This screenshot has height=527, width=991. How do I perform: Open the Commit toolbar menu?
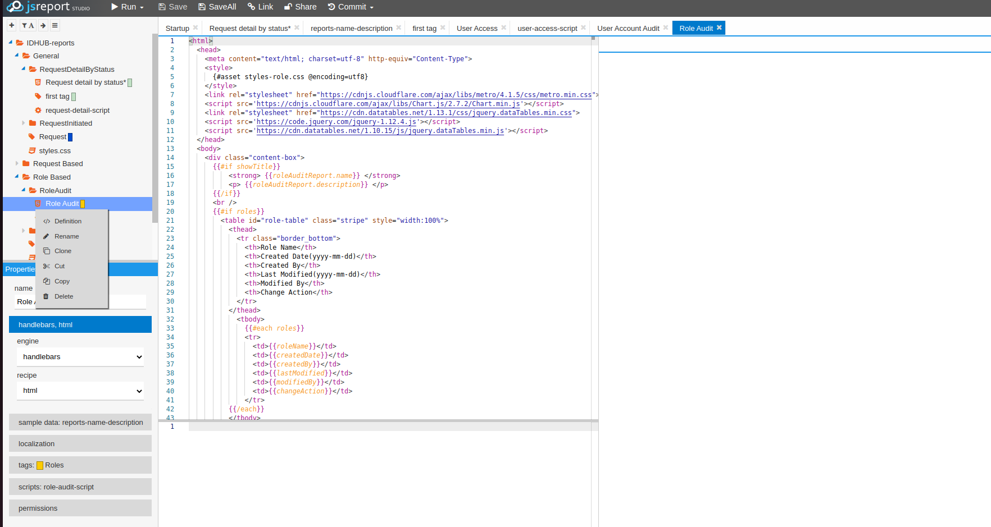[x=351, y=7]
